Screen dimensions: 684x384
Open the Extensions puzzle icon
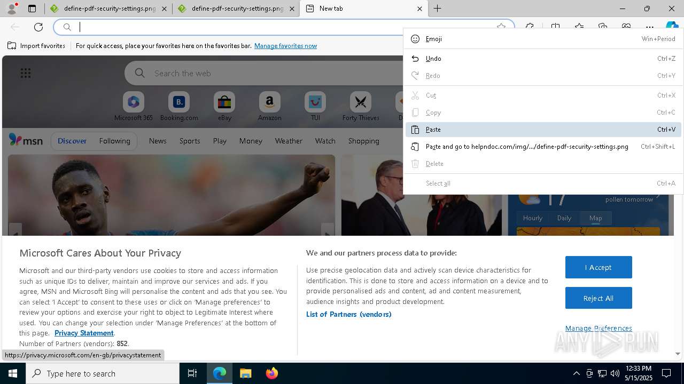(x=530, y=27)
